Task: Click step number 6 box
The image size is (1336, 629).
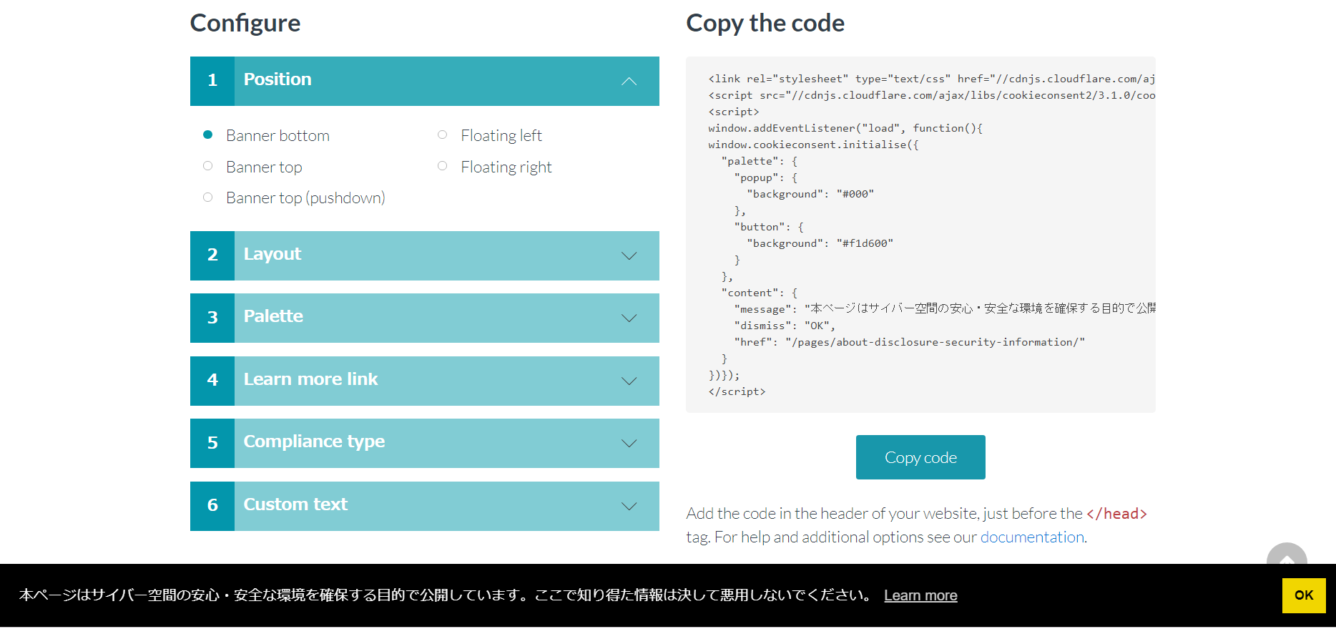Action: tap(212, 506)
